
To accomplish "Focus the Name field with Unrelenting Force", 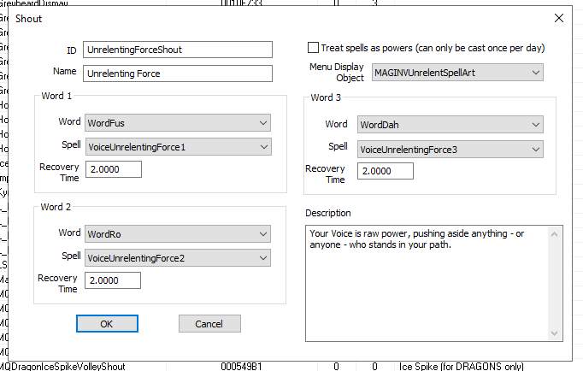I will click(178, 74).
